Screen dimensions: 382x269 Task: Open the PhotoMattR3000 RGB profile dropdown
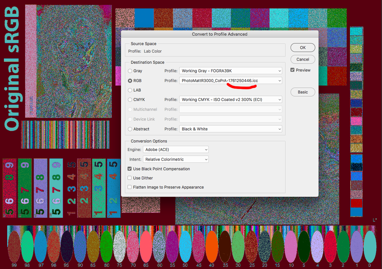pyautogui.click(x=230, y=80)
